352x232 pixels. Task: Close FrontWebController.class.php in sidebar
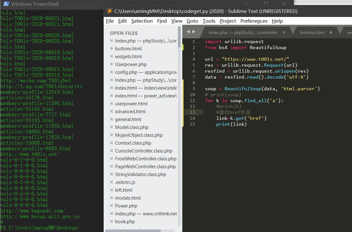click(112, 158)
